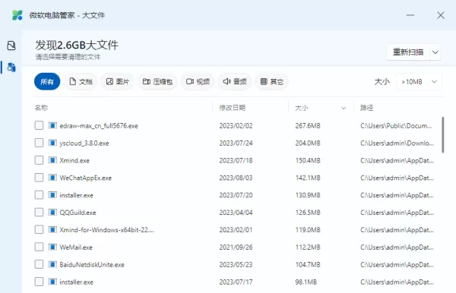
Task: Select the Xmind.exe checkbox
Action: click(x=39, y=160)
